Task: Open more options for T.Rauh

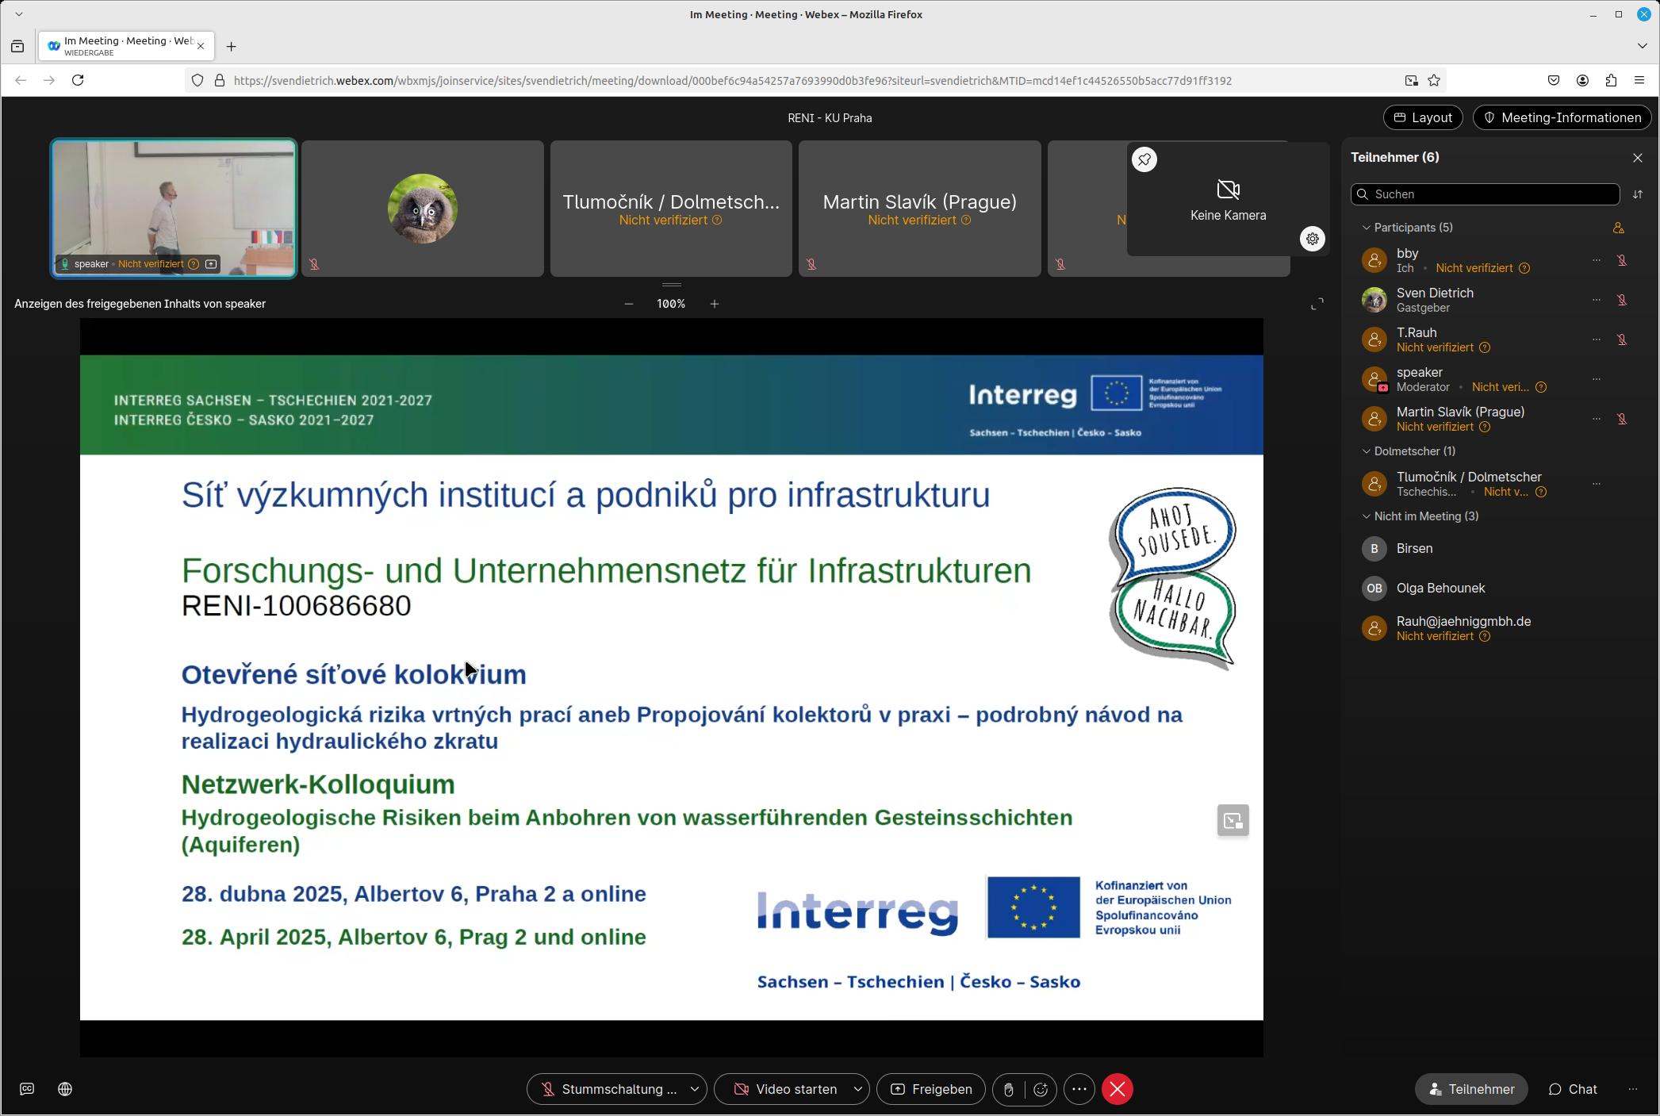Action: [x=1597, y=339]
